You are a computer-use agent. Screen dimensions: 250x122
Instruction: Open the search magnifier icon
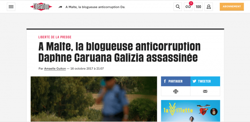click(178, 7)
